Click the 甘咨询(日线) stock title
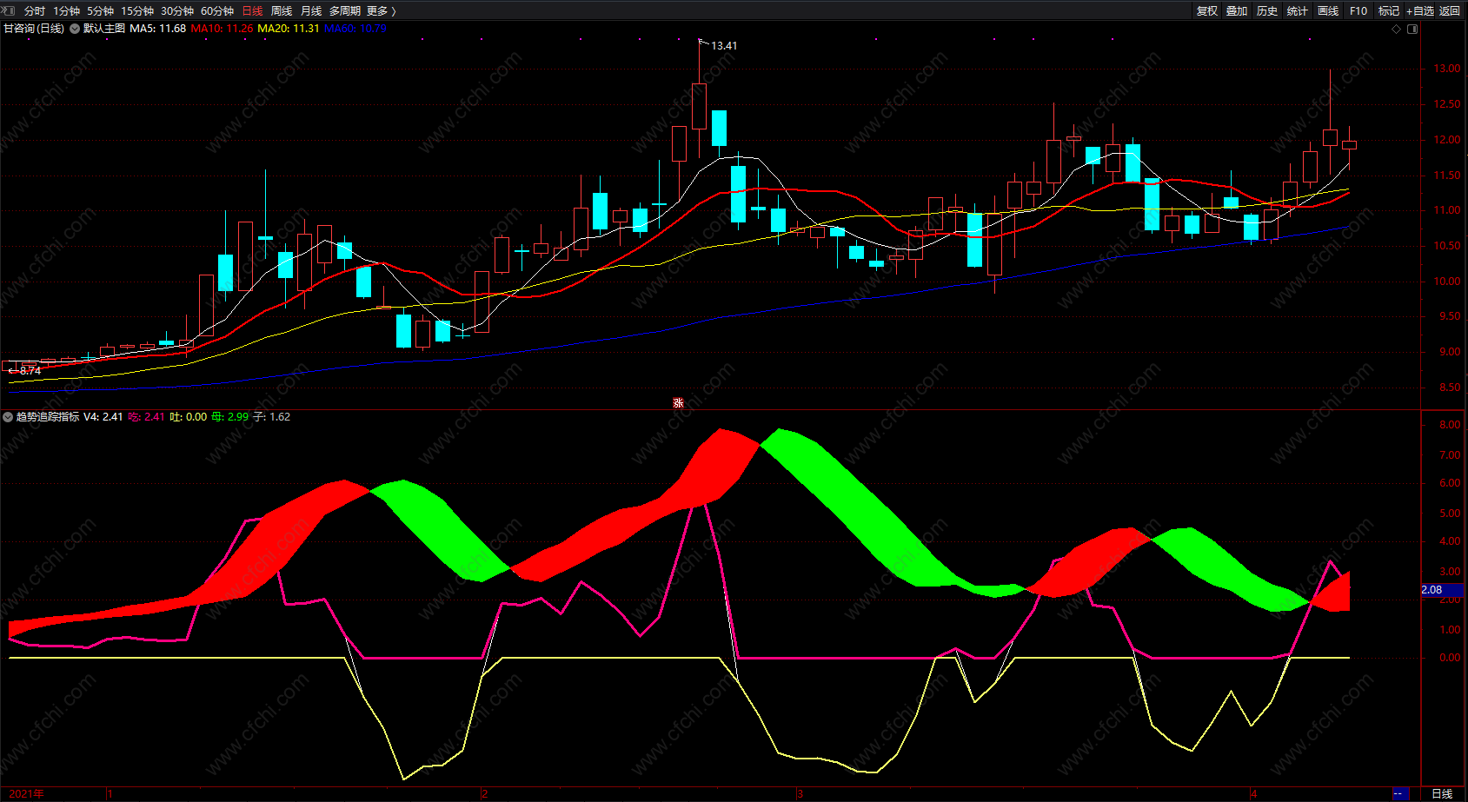Viewport: 1468px width, 802px height. click(34, 29)
